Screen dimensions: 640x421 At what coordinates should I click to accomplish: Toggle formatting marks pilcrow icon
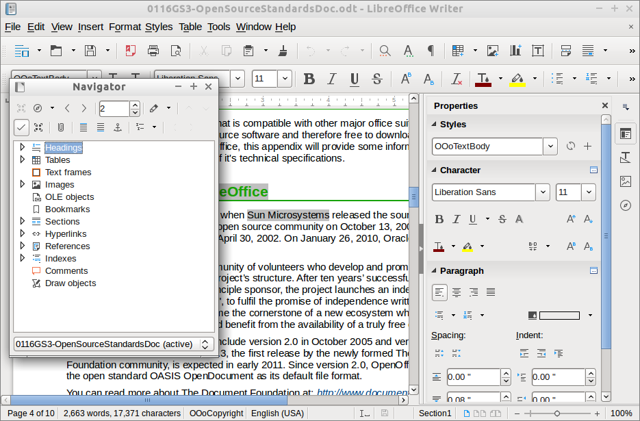point(431,51)
